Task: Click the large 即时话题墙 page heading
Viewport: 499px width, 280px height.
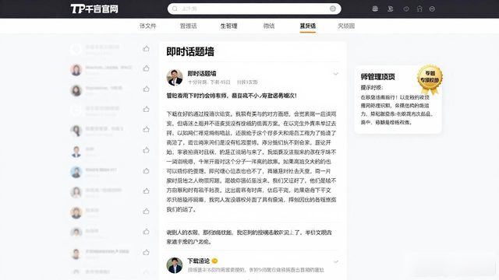Action: [190, 52]
